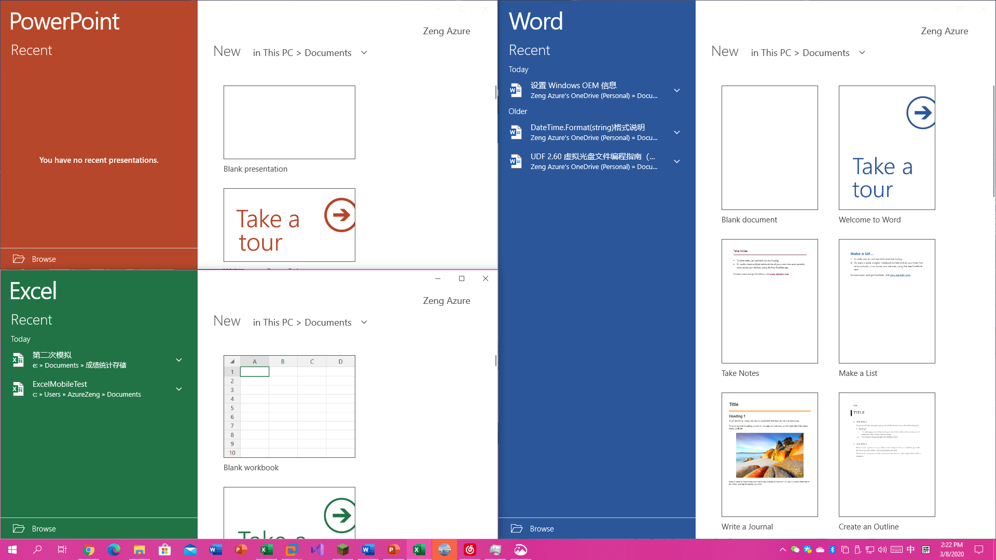Open Documents location dropdown in PowerPoint
Viewport: 996px width, 560px height.
click(364, 53)
